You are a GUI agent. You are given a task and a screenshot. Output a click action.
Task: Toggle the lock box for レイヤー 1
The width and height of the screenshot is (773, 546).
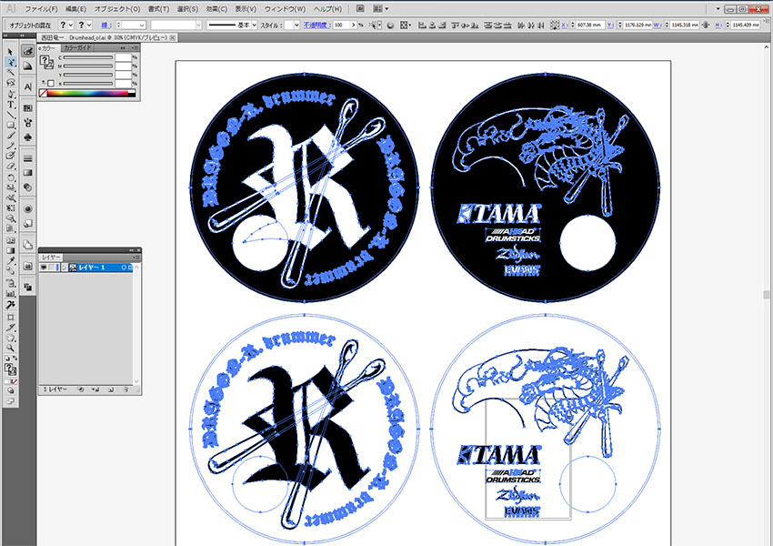(52, 268)
